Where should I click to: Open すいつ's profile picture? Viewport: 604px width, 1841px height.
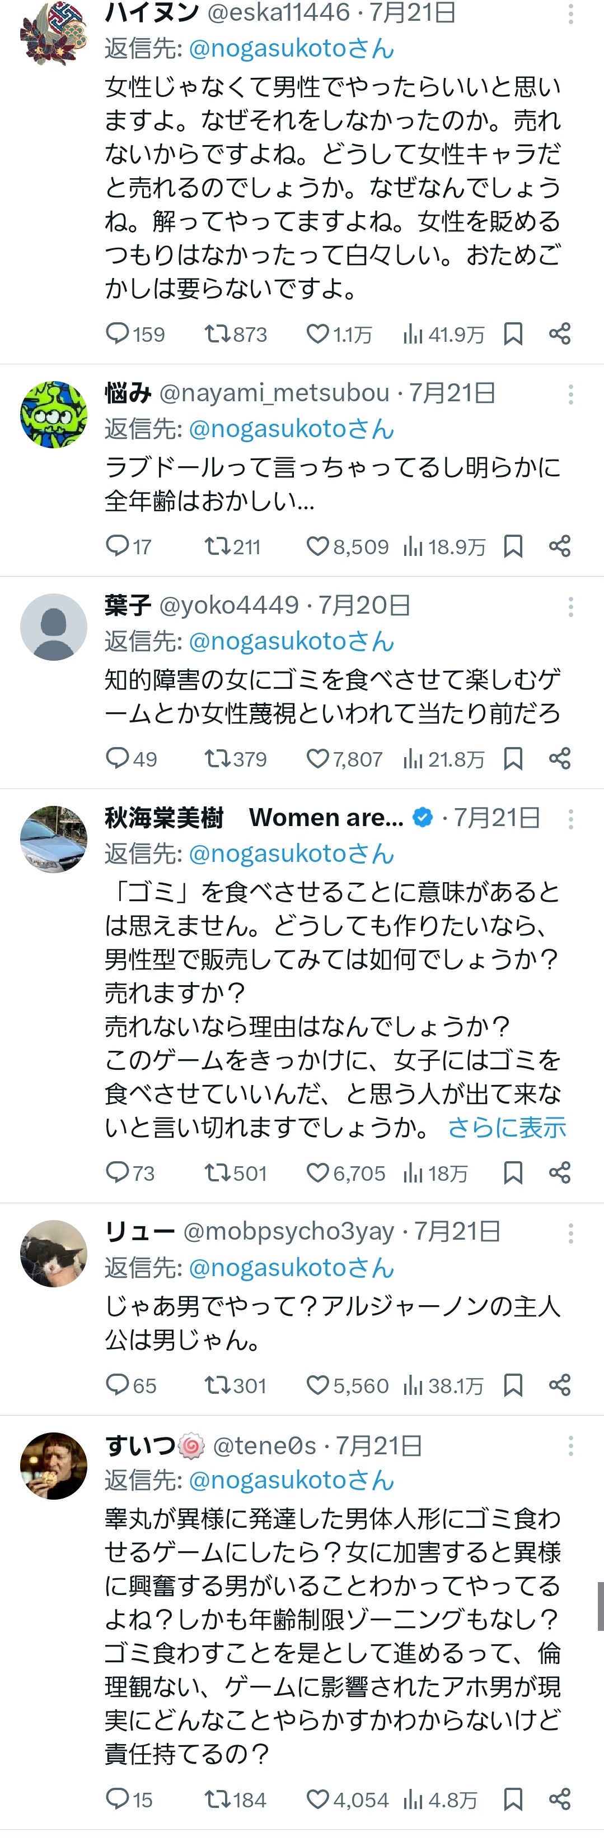click(54, 1466)
